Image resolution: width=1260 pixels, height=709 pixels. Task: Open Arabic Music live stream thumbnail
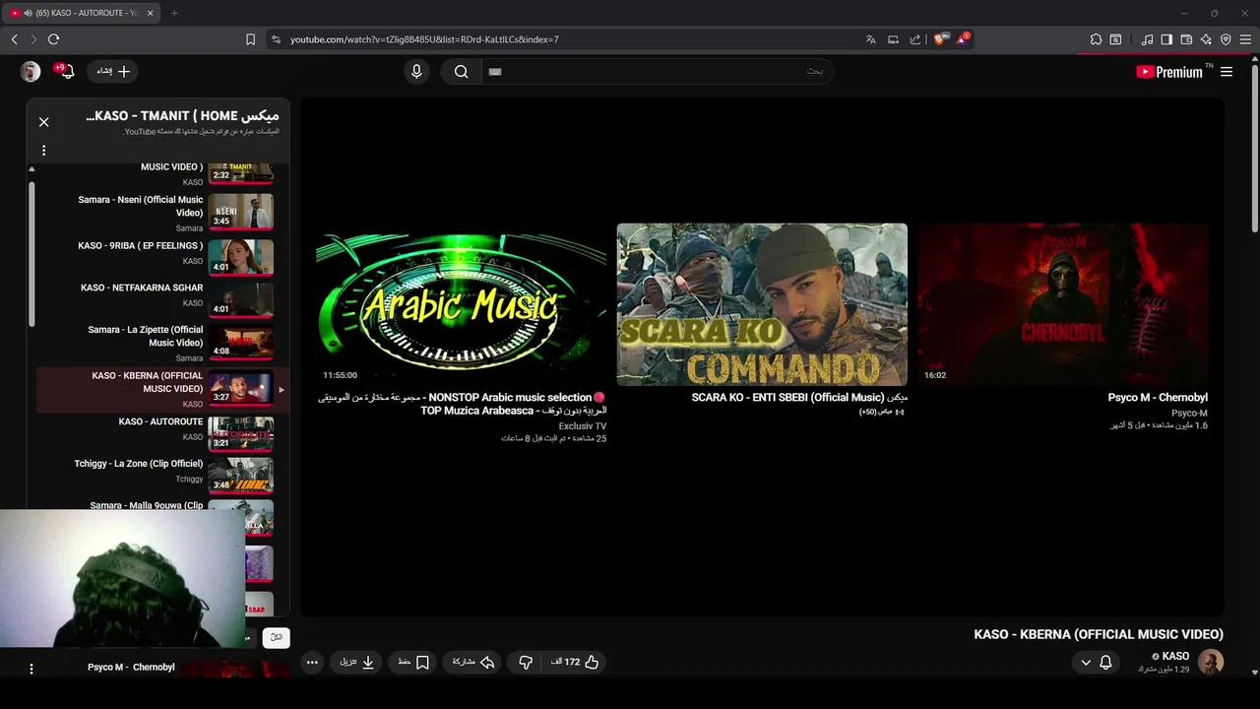pos(461,304)
